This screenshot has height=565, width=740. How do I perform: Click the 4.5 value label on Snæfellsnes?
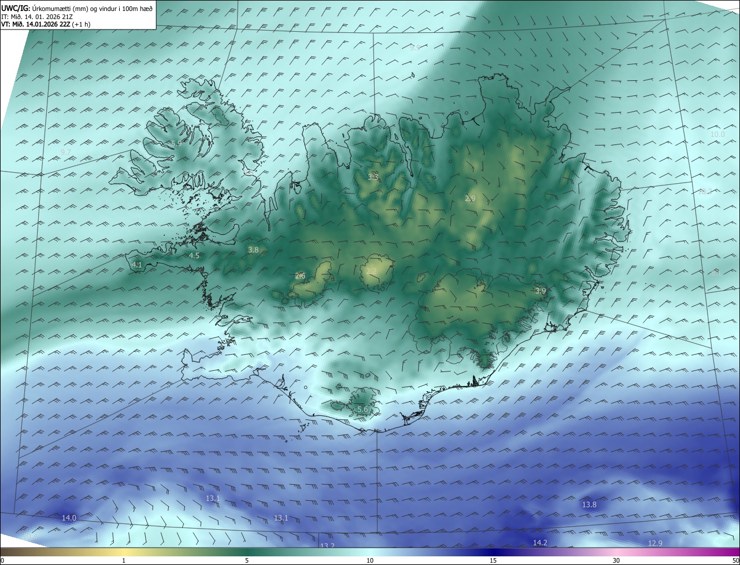[x=194, y=255]
